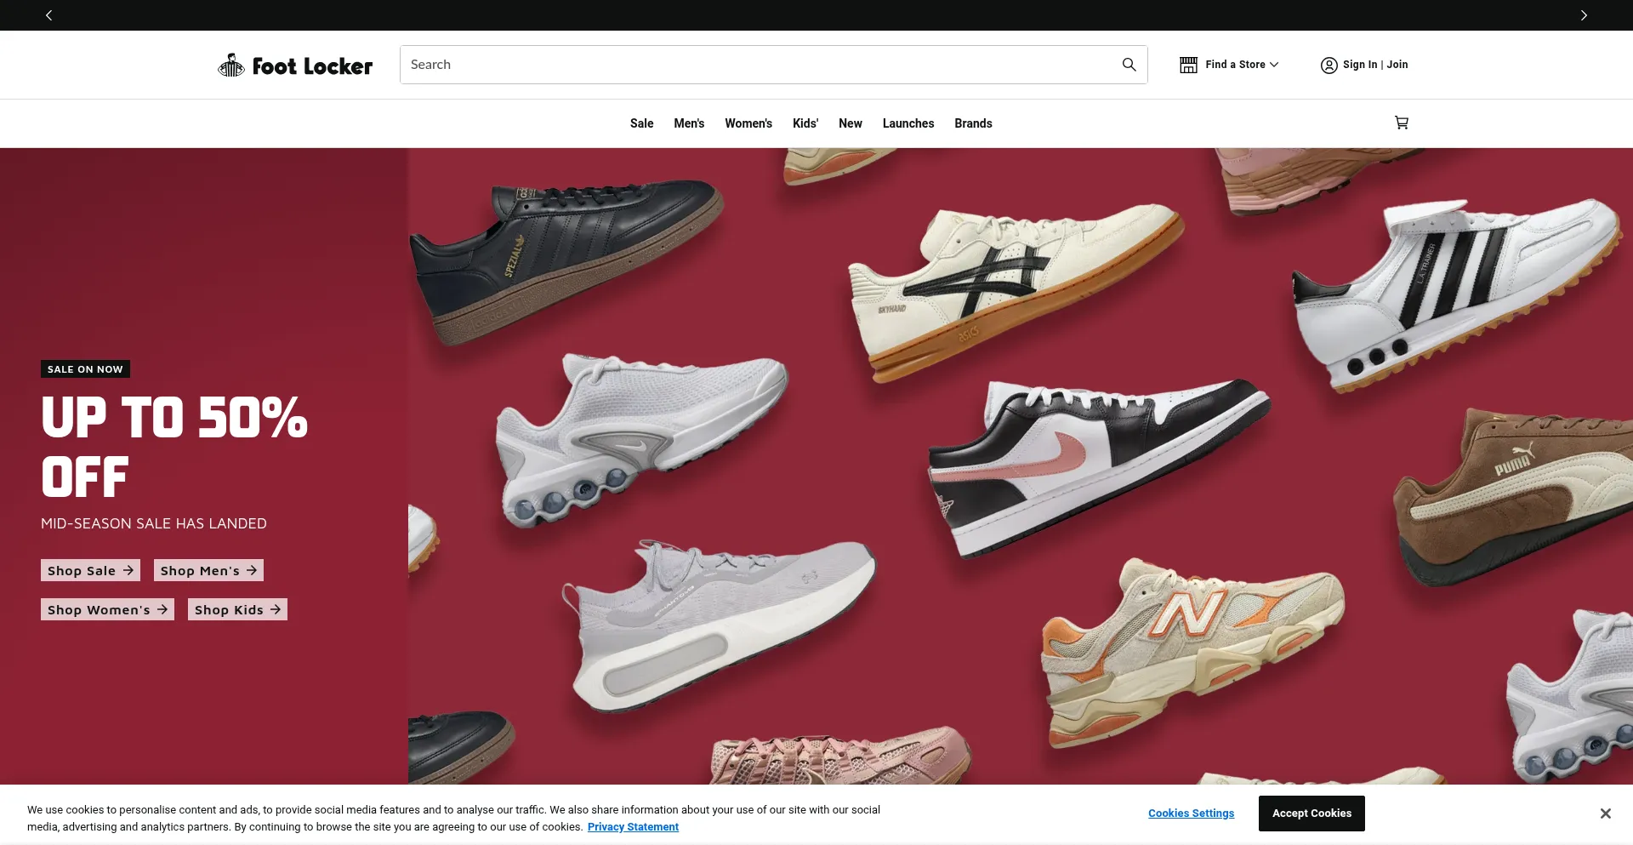Close the cookie banner

coord(1605,814)
